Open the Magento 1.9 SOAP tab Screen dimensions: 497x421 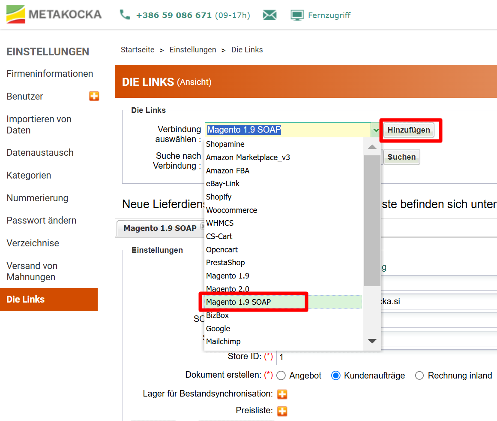coord(160,228)
